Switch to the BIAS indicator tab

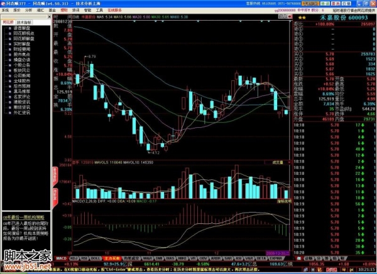[170, 258]
